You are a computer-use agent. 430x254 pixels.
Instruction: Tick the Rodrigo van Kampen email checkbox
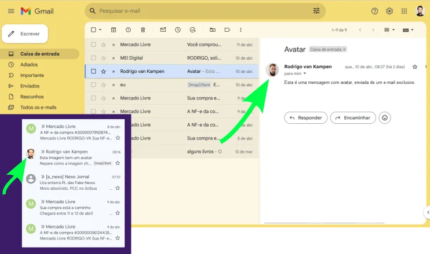click(93, 71)
